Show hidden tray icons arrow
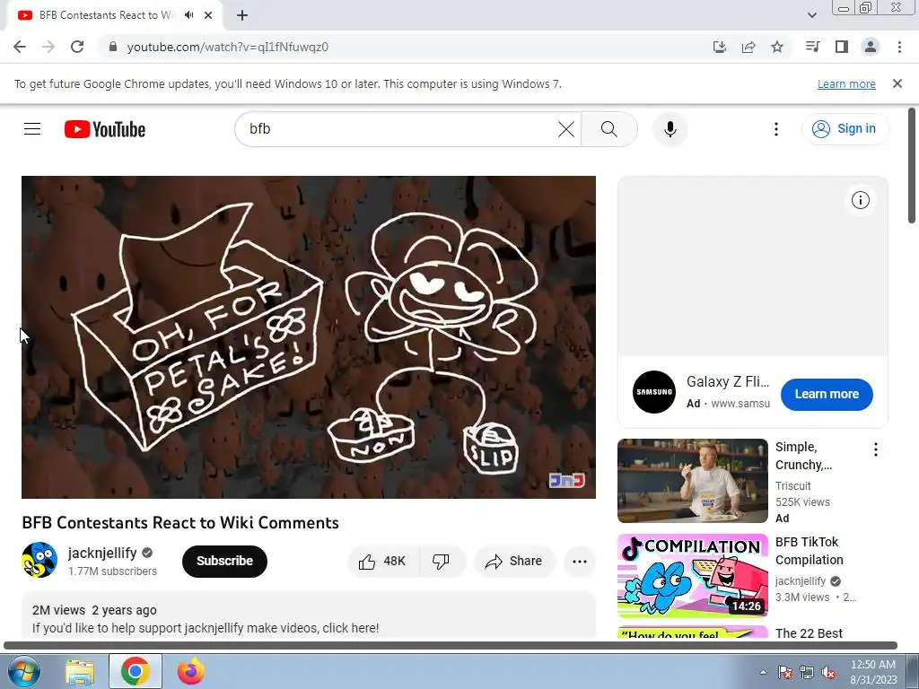This screenshot has height=689, width=919. [763, 673]
